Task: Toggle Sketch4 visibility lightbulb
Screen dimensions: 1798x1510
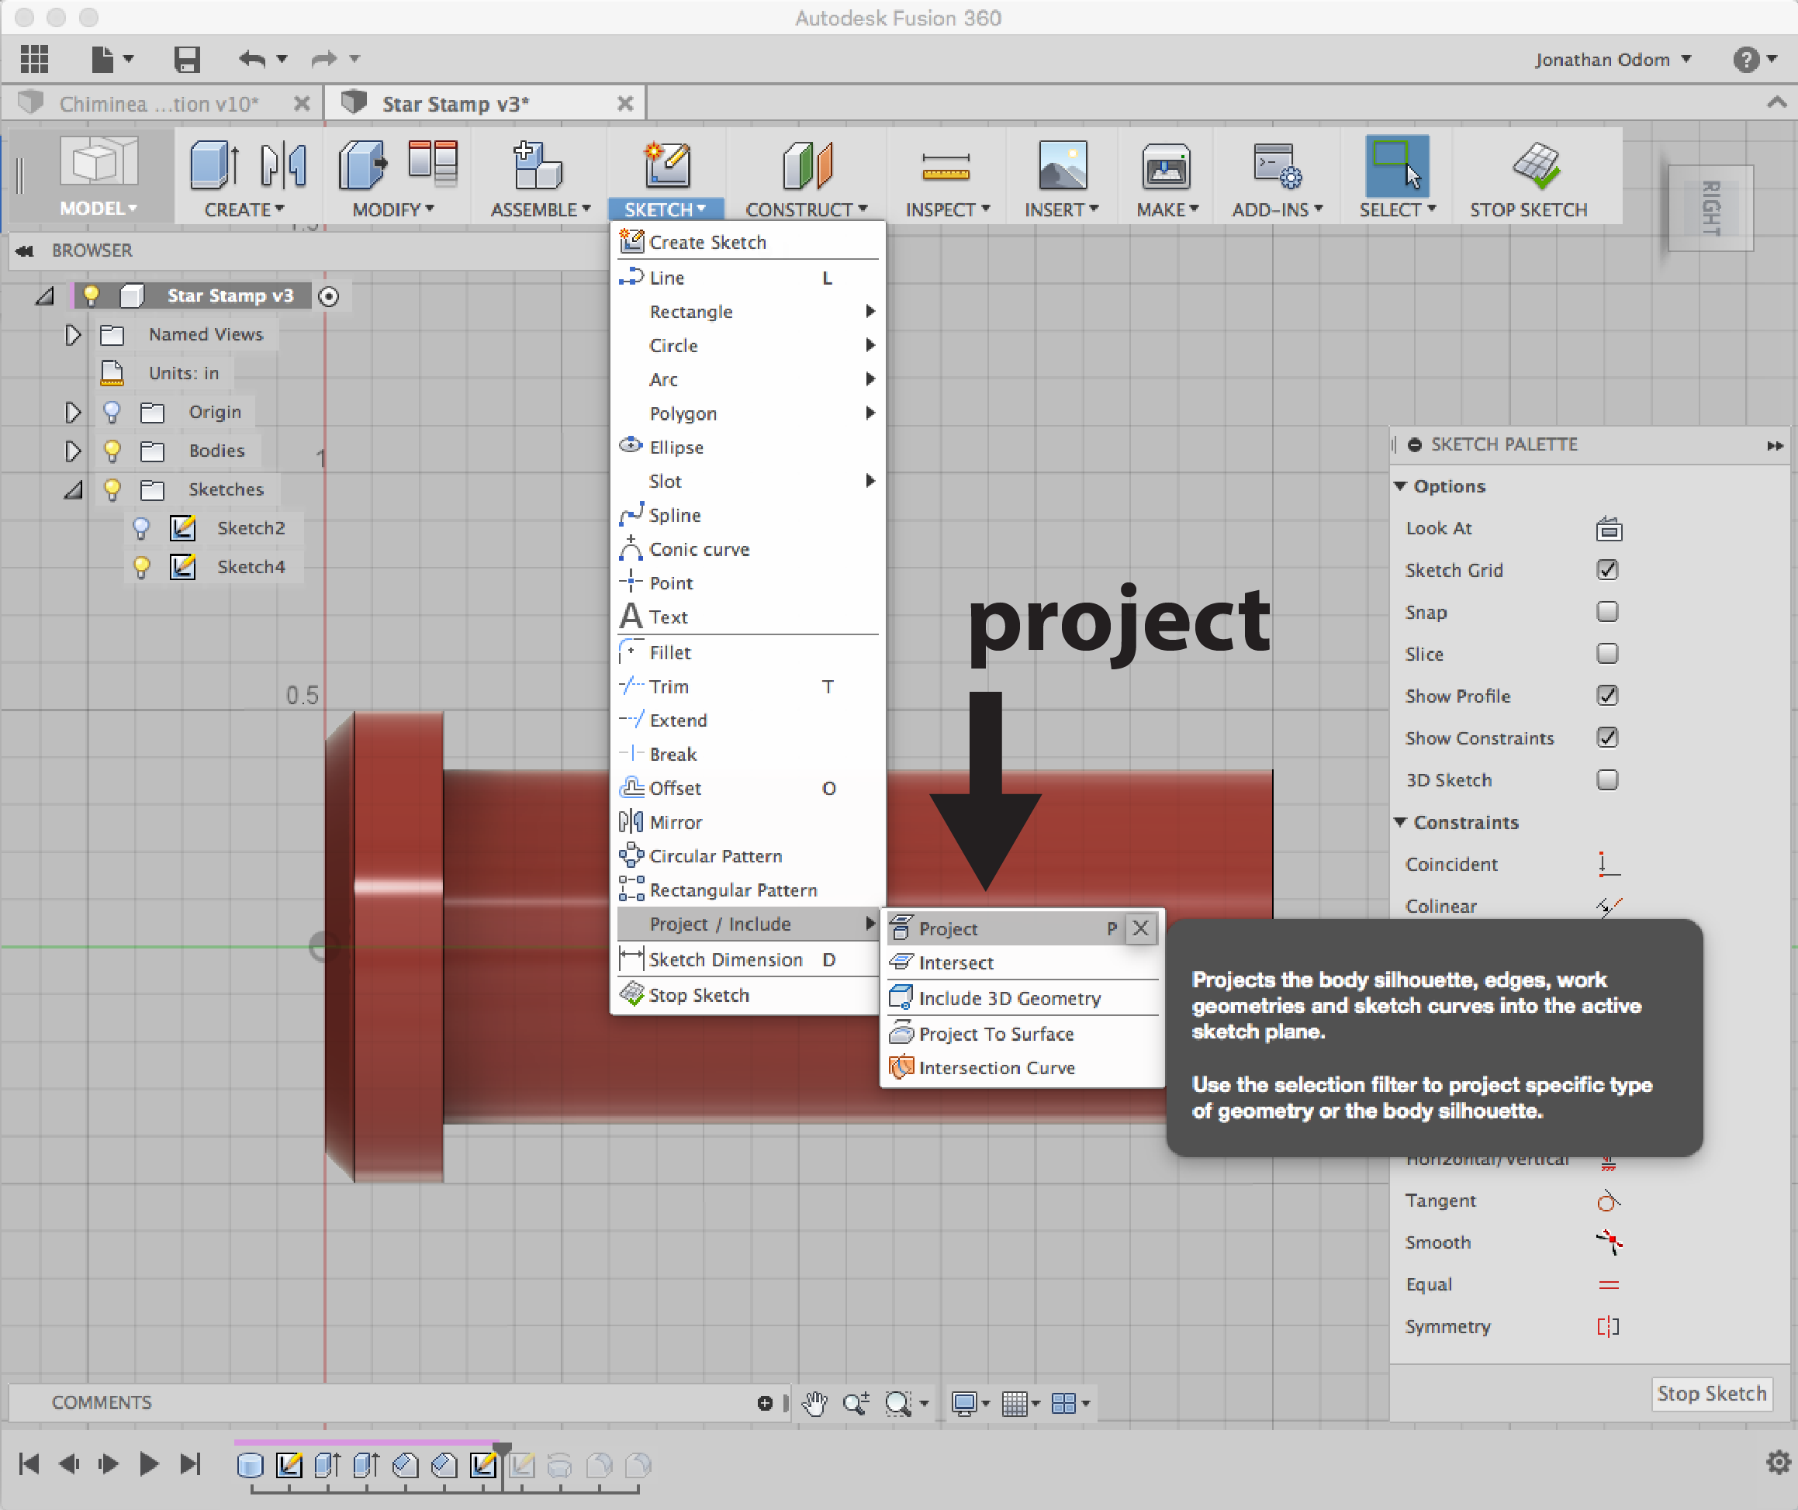Action: [x=142, y=567]
